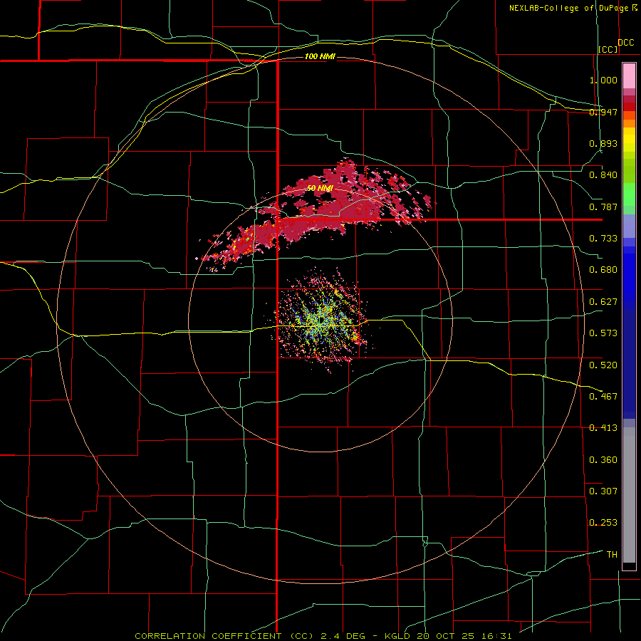Pick the light pink color bar segment
This screenshot has width=641, height=641.
[x=629, y=76]
